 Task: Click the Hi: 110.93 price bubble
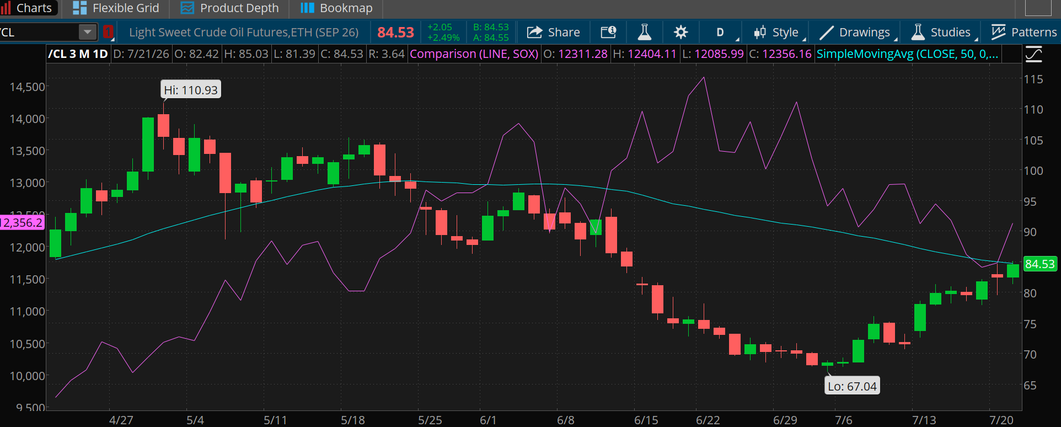pyautogui.click(x=191, y=90)
